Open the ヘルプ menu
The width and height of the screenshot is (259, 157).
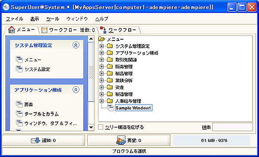101,19
